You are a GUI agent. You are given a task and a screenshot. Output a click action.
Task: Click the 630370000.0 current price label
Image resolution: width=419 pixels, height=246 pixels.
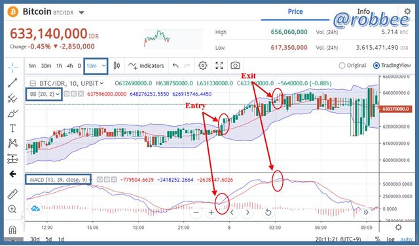click(395, 109)
